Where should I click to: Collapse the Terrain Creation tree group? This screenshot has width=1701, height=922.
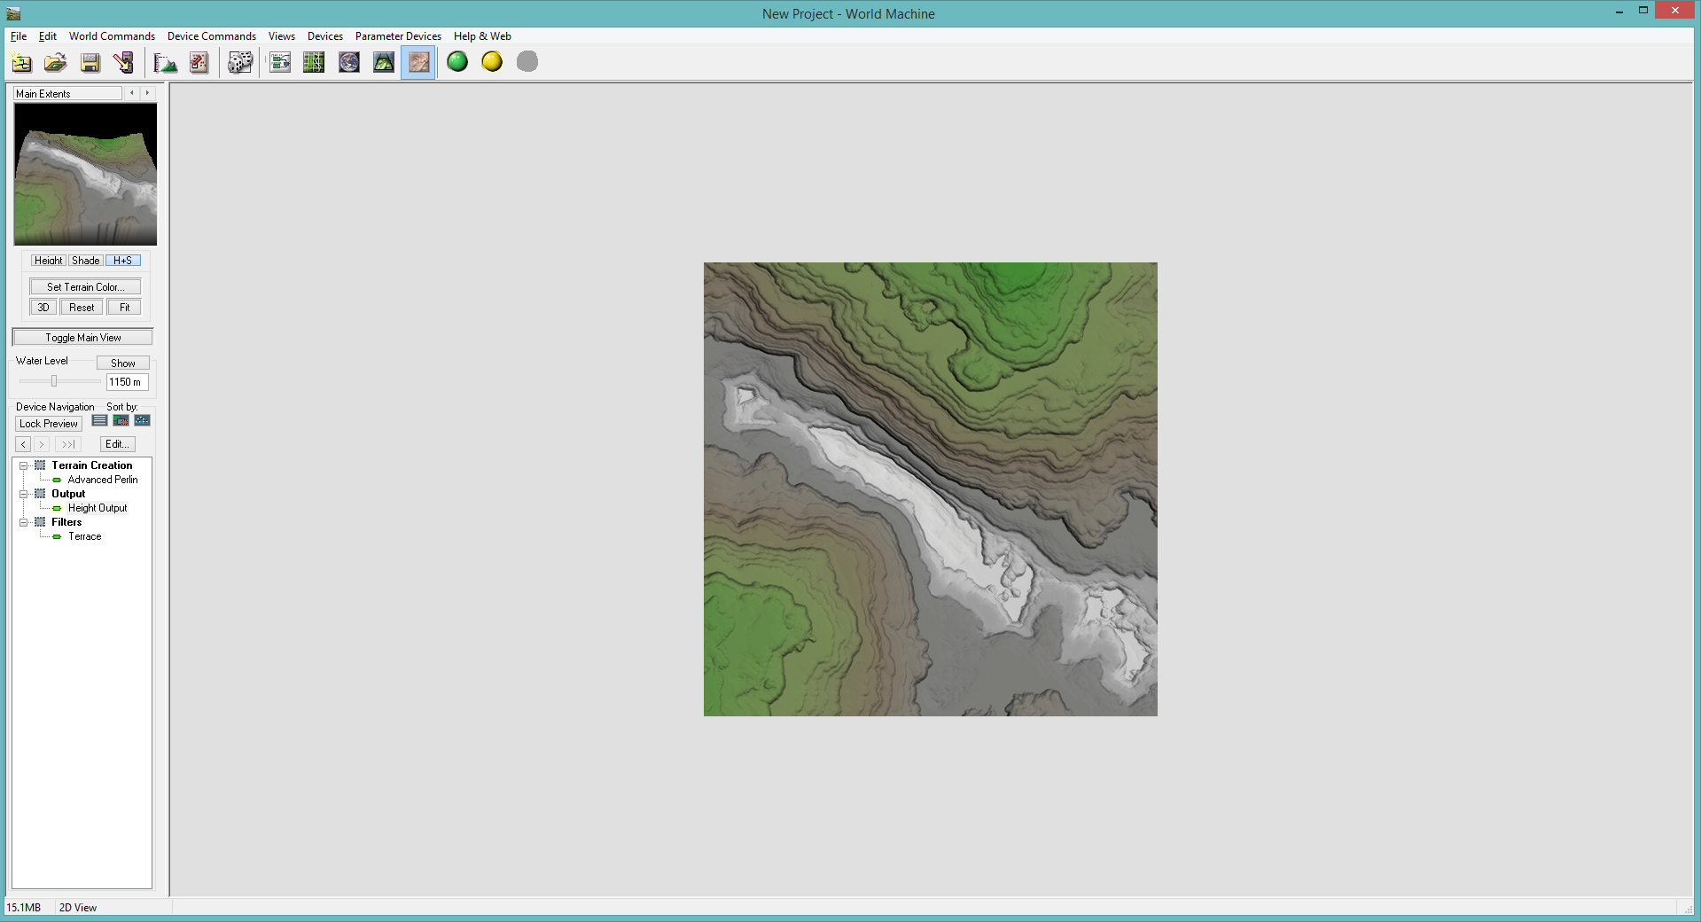[x=24, y=465]
